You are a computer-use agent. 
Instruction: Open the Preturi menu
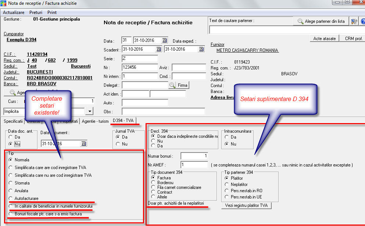pos(36,12)
